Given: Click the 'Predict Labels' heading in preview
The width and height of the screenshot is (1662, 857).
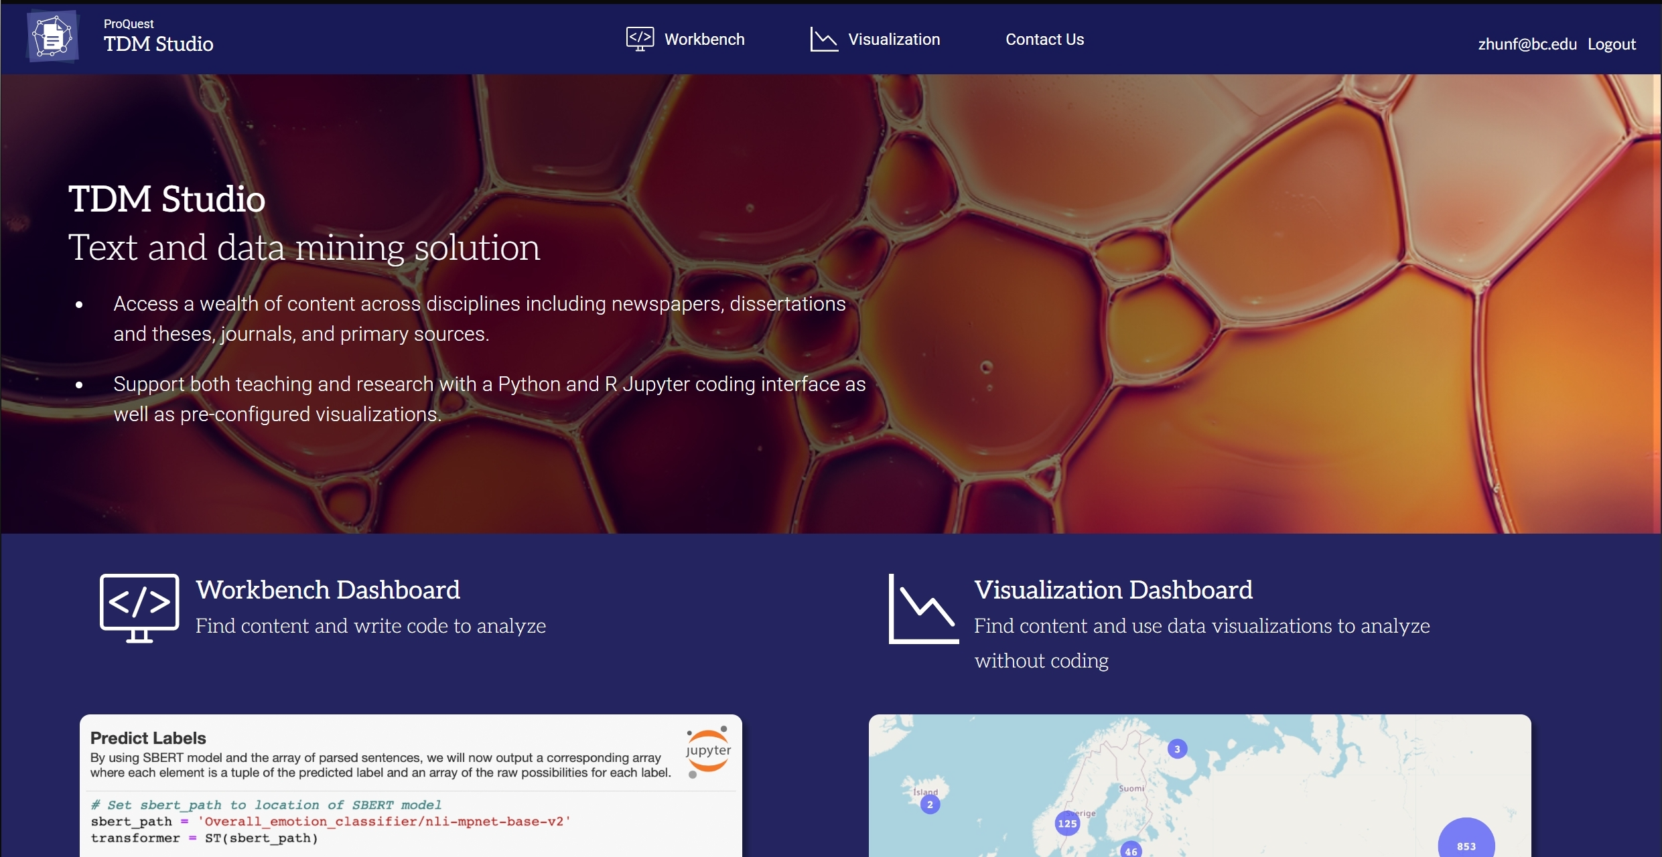Looking at the screenshot, I should tap(148, 738).
